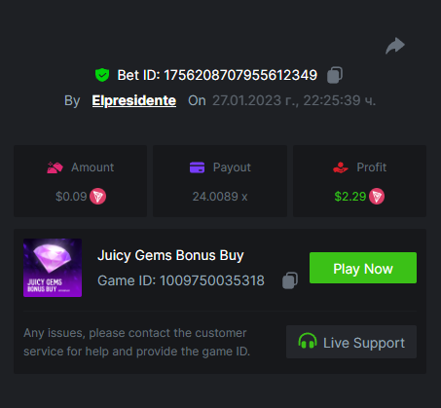Click the Live Support headphone icon
Image resolution: width=441 pixels, height=408 pixels.
tap(308, 341)
